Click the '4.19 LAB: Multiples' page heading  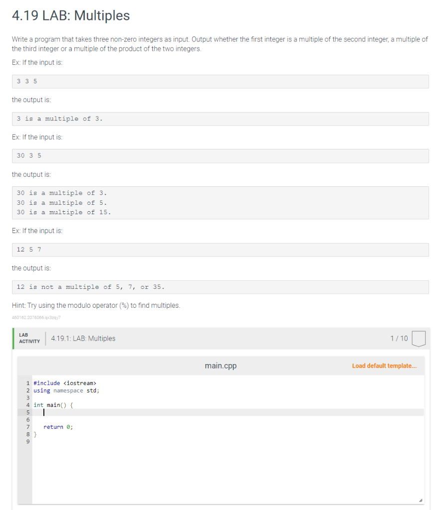[71, 15]
